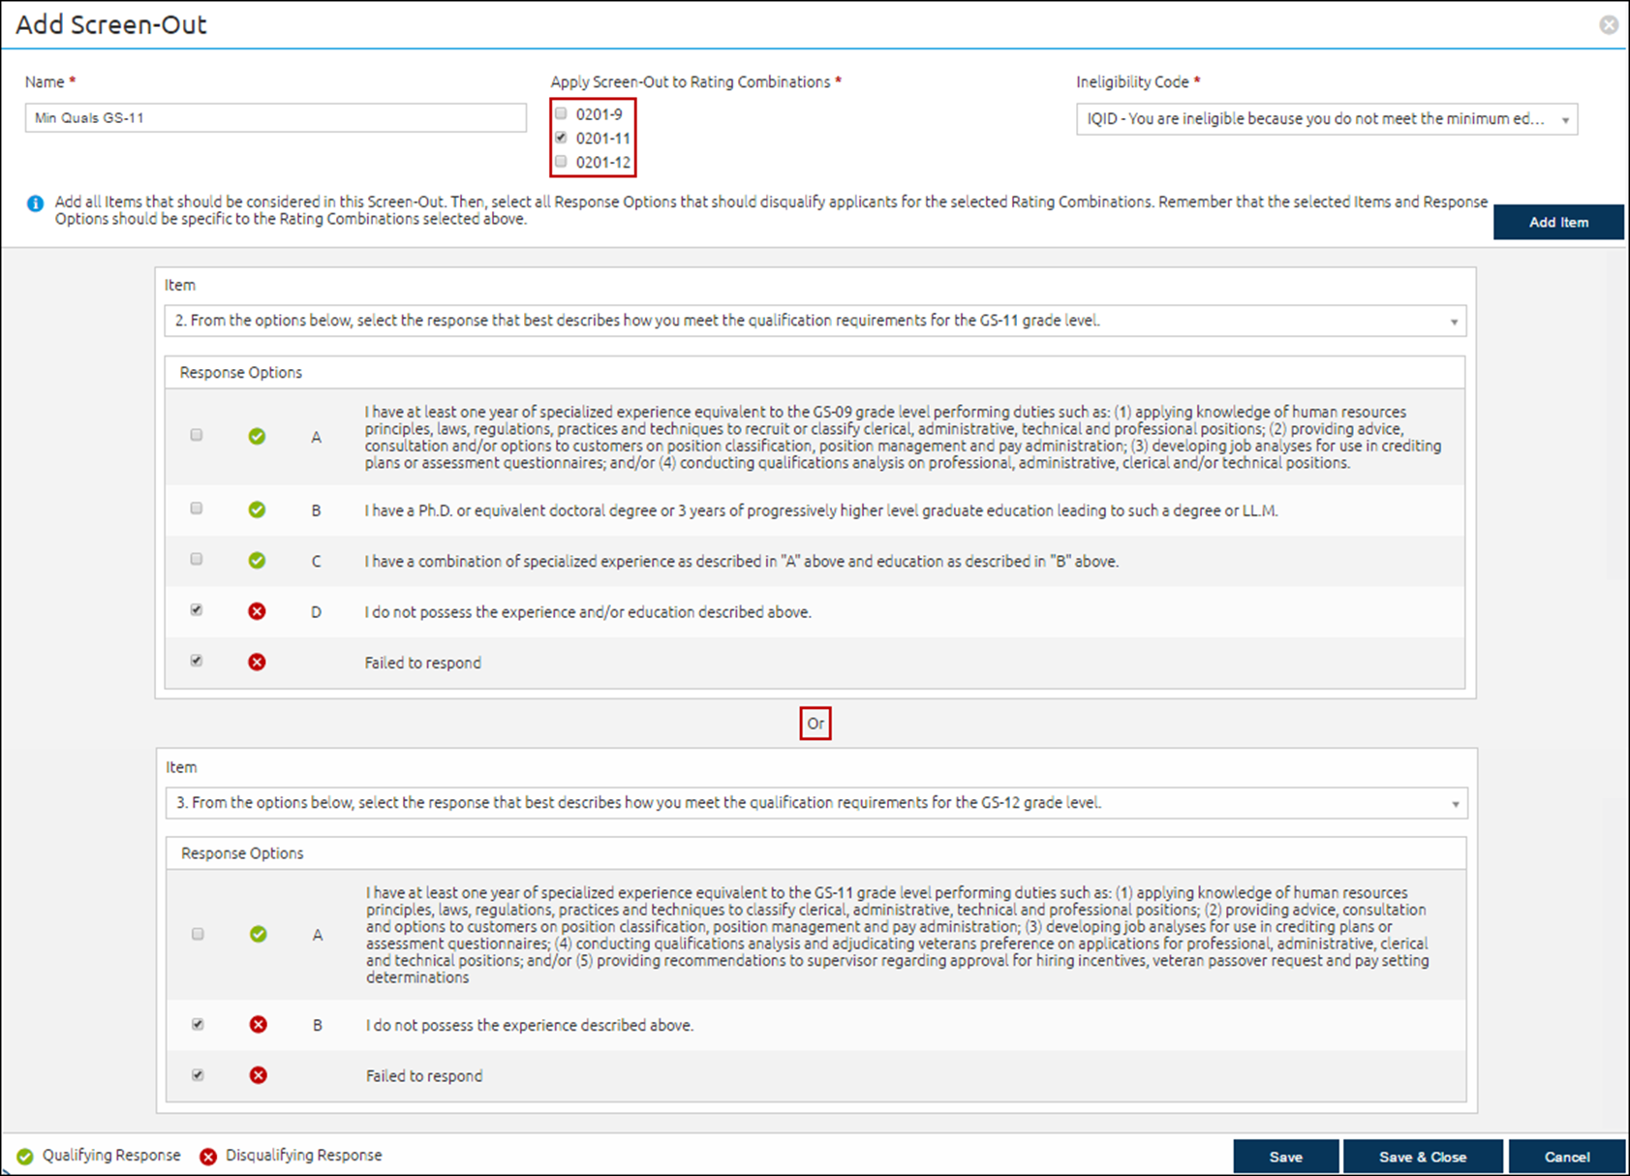Click the Disqualifying Response legend icon
Screen dimensions: 1630x1176
tap(208, 1155)
